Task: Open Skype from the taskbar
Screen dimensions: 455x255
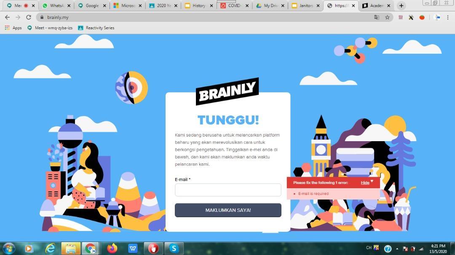Action: click(174, 248)
